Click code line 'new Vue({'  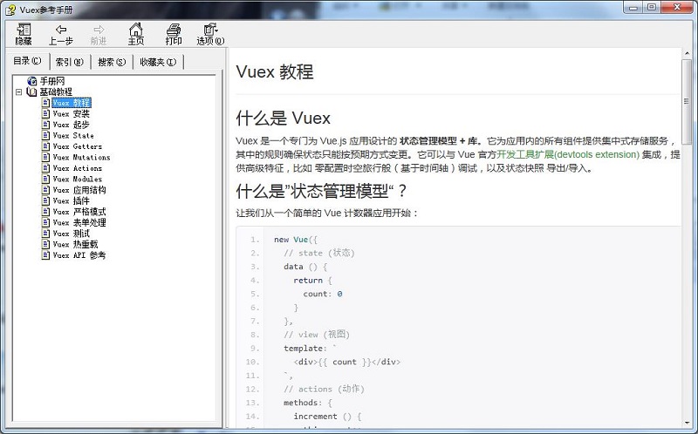pos(296,240)
